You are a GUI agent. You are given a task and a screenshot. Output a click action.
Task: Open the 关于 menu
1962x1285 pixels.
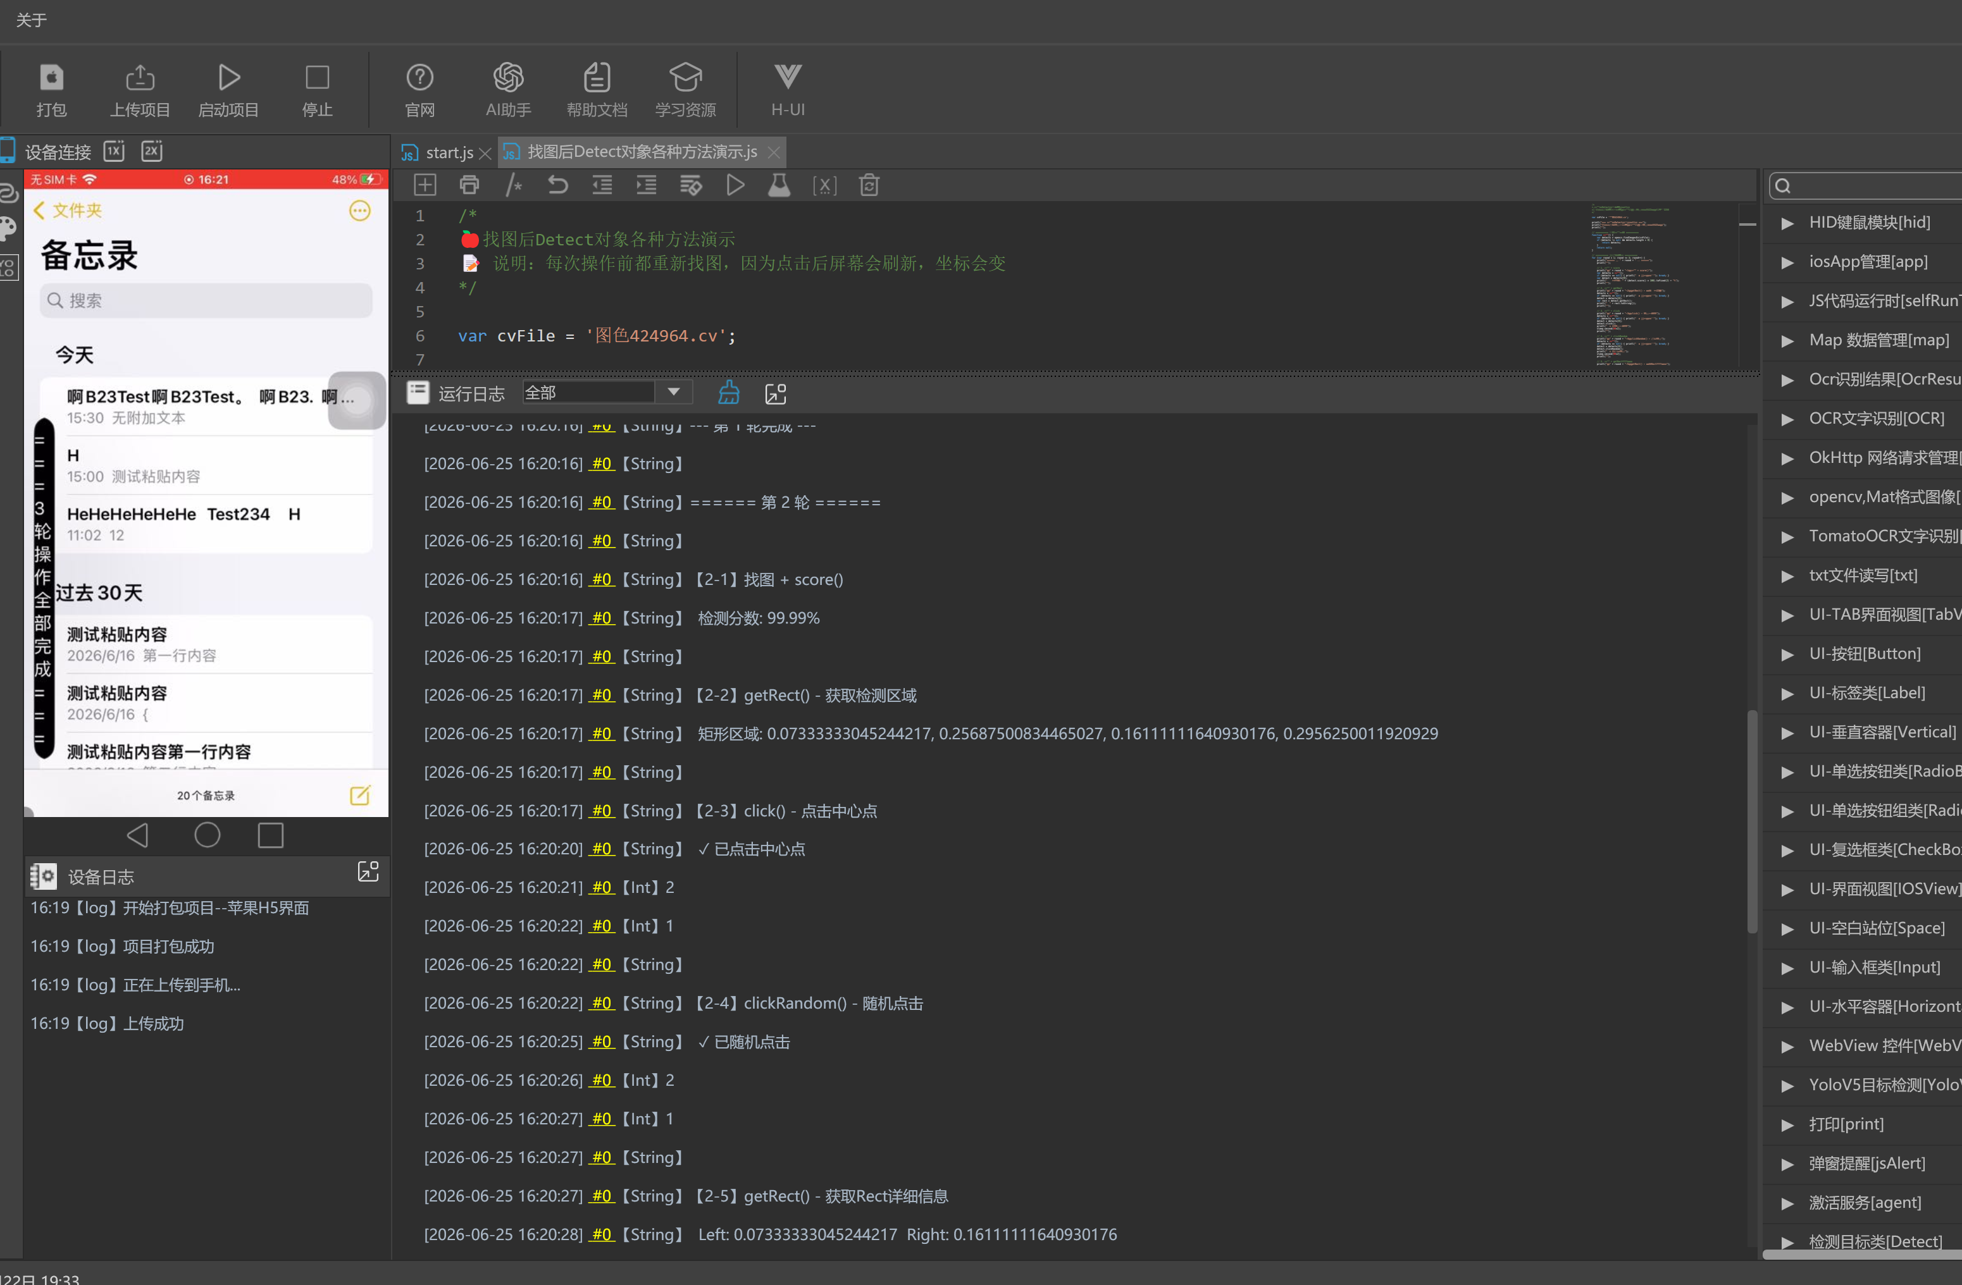(32, 20)
